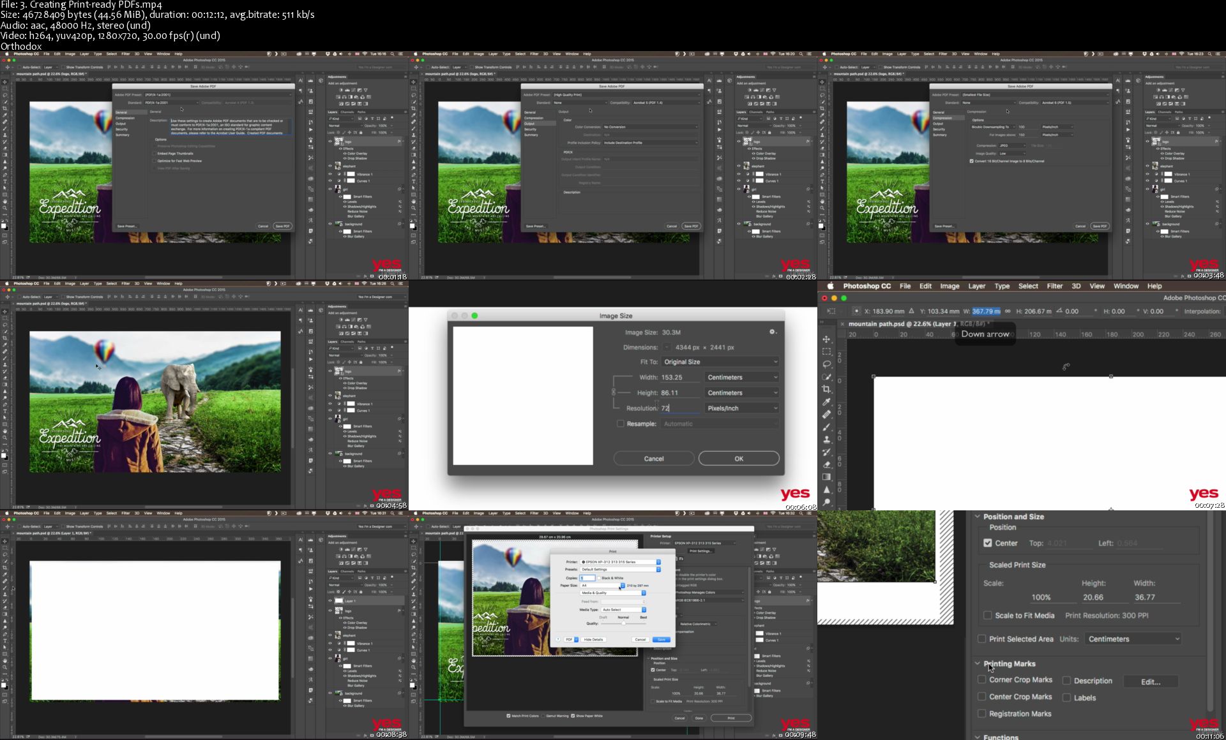Select the Move tool in large toolbar
Viewport: 1226px width, 740px height.
pos(827,339)
